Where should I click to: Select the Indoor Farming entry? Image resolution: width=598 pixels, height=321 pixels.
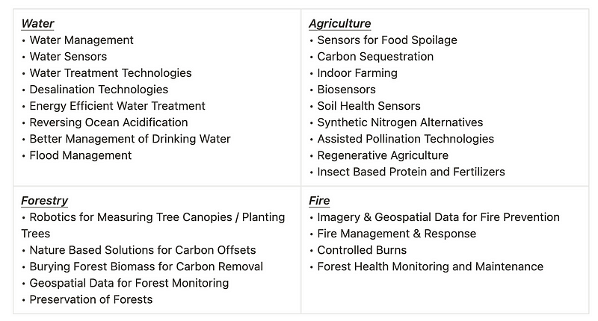[357, 73]
